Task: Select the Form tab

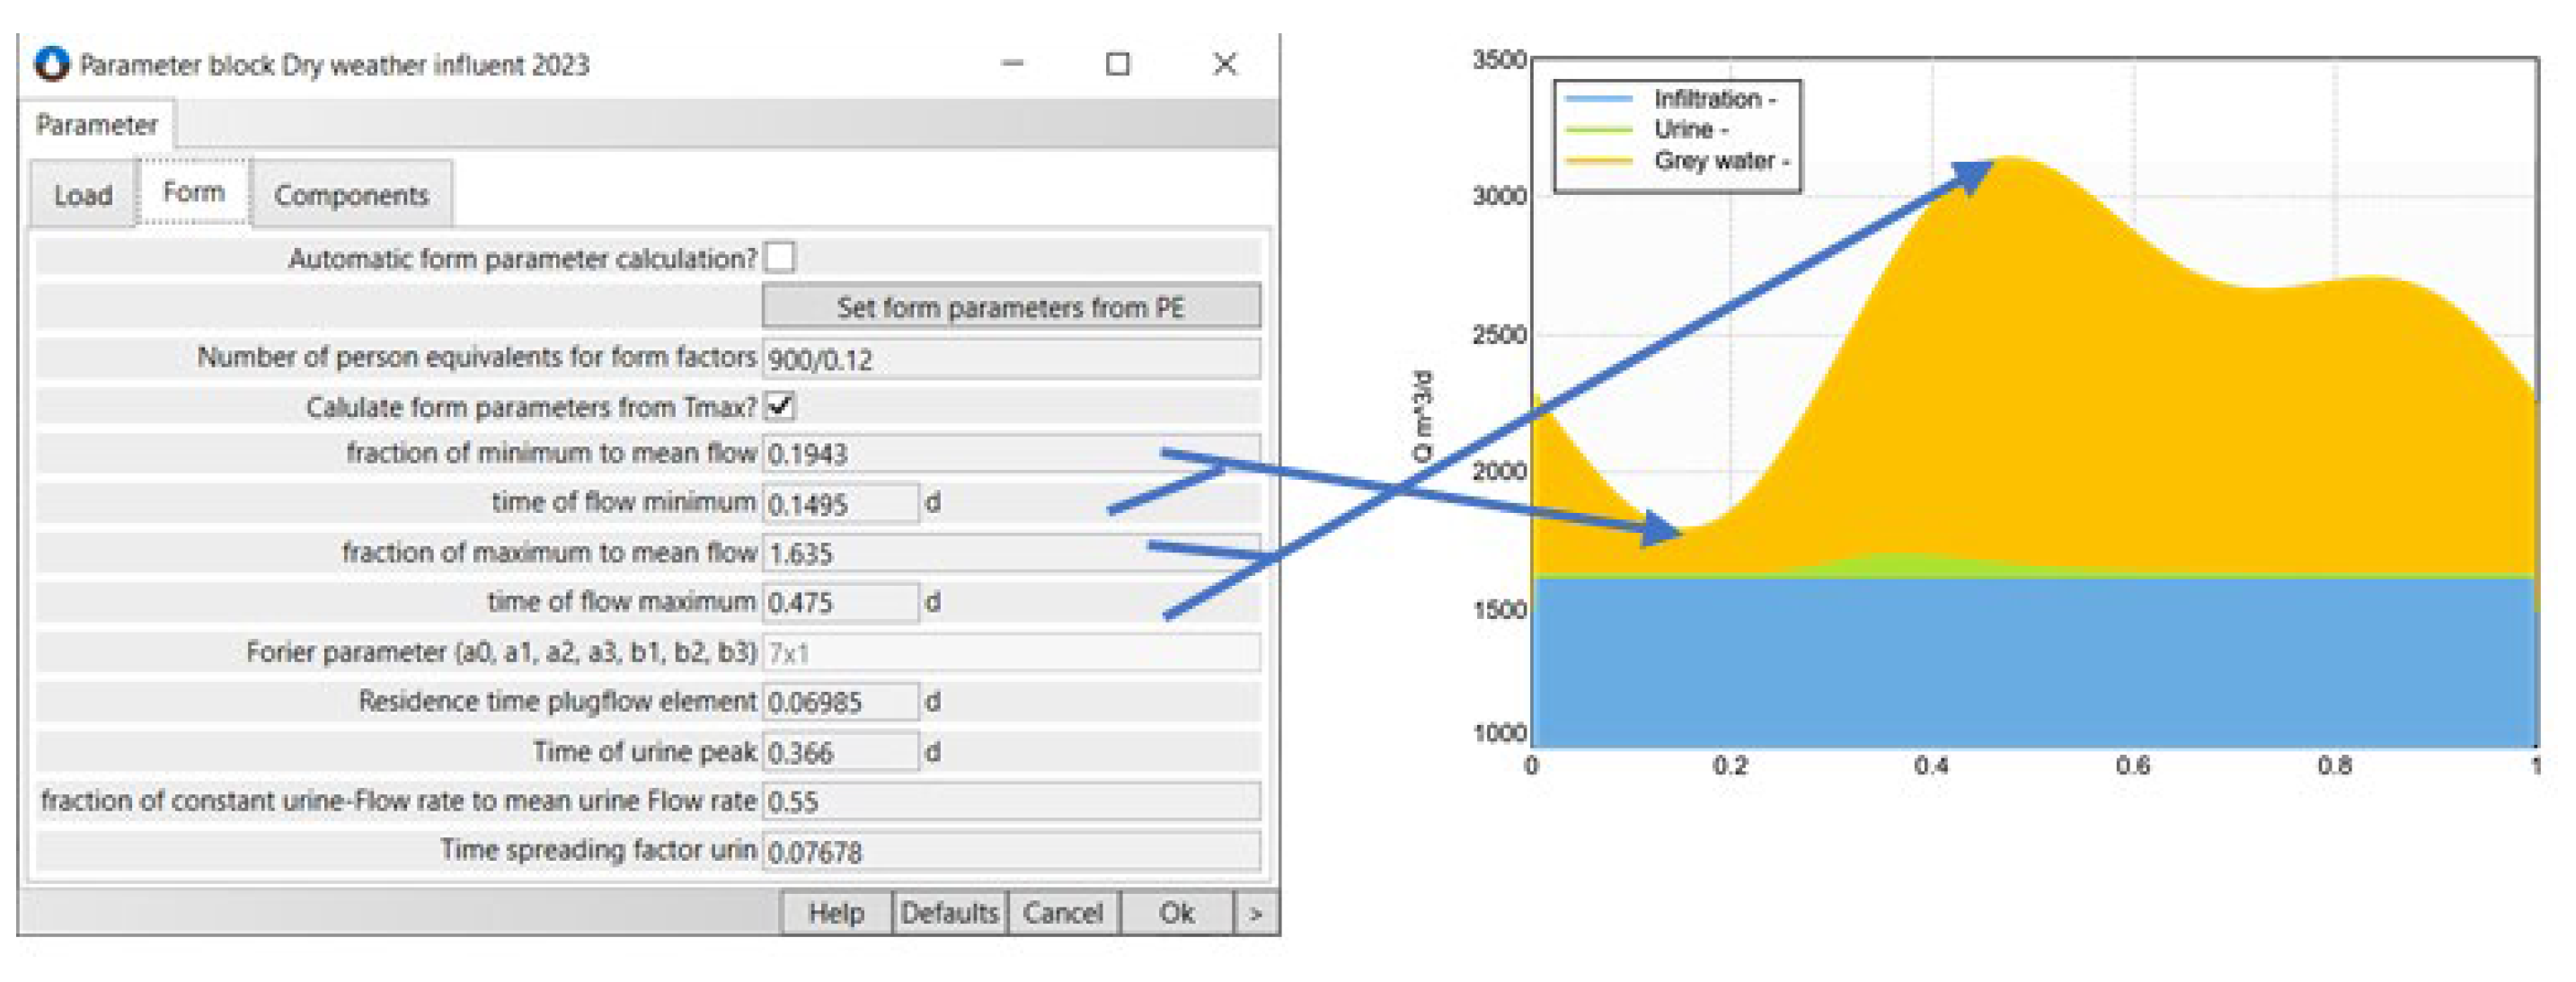Action: coord(193,192)
